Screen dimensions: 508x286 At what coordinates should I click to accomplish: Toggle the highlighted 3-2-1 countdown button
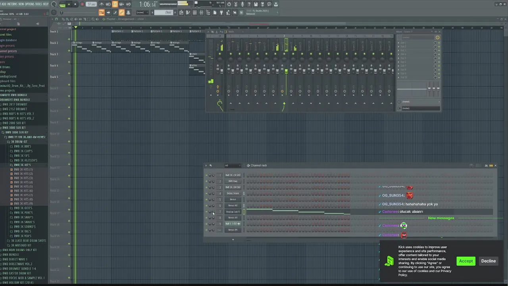pos(115,4)
